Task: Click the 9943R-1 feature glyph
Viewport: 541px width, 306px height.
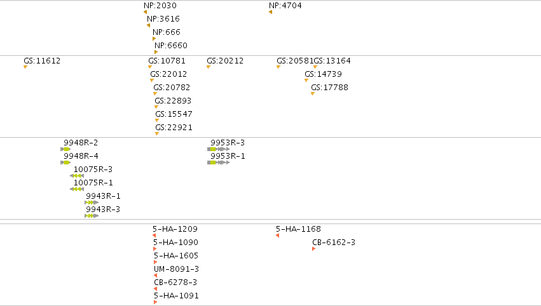Action: tap(92, 203)
